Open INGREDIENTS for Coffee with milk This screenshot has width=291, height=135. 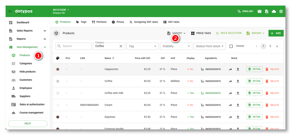[211, 93]
